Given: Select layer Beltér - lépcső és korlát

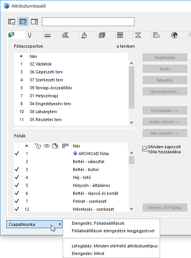Looking at the screenshot, I should pos(71,193).
